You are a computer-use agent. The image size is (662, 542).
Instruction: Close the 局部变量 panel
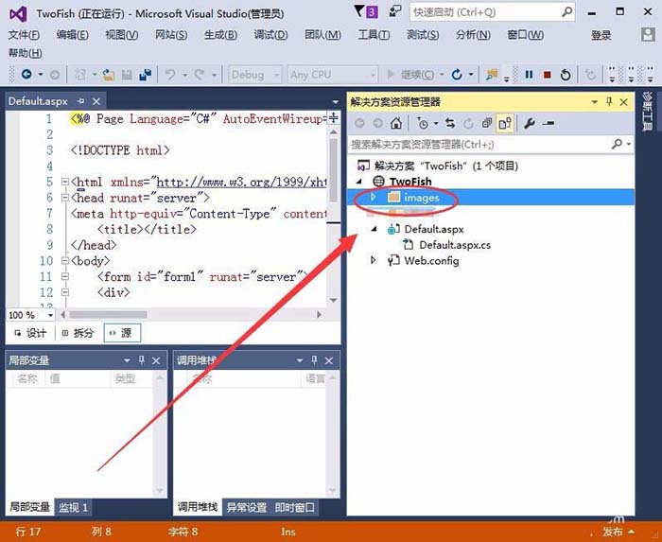tap(156, 360)
